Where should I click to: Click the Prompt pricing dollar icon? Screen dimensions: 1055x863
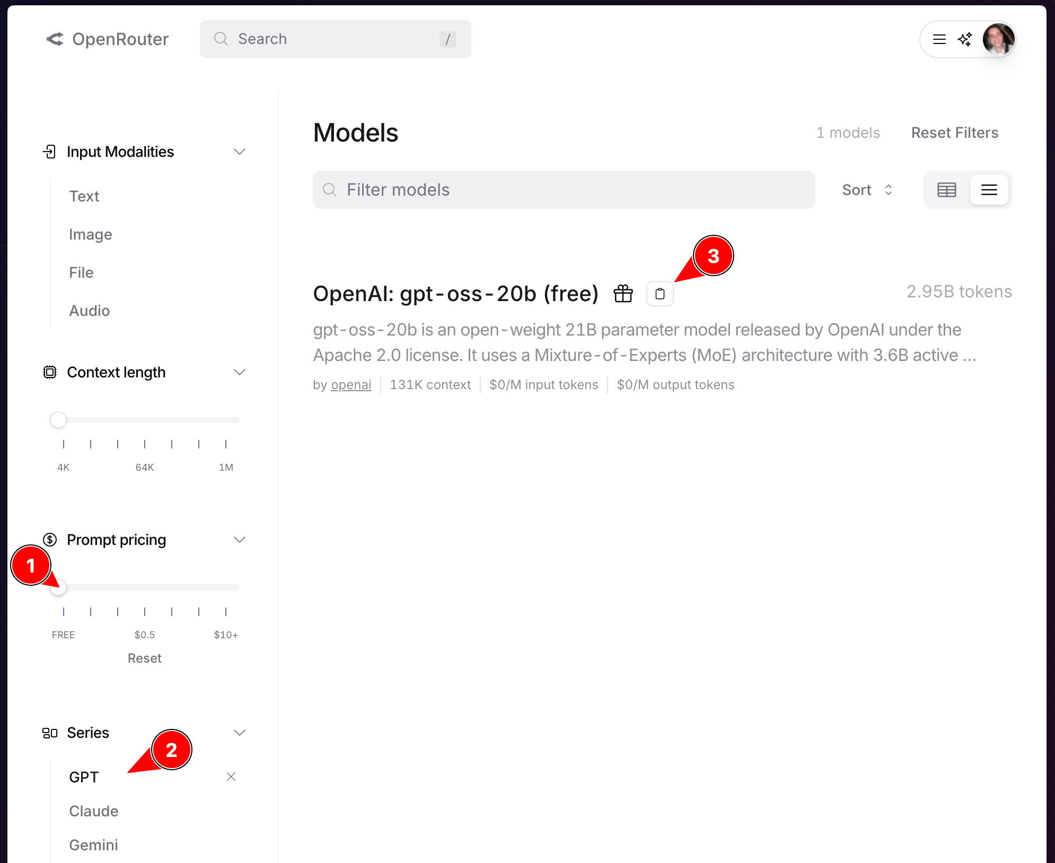click(x=50, y=540)
